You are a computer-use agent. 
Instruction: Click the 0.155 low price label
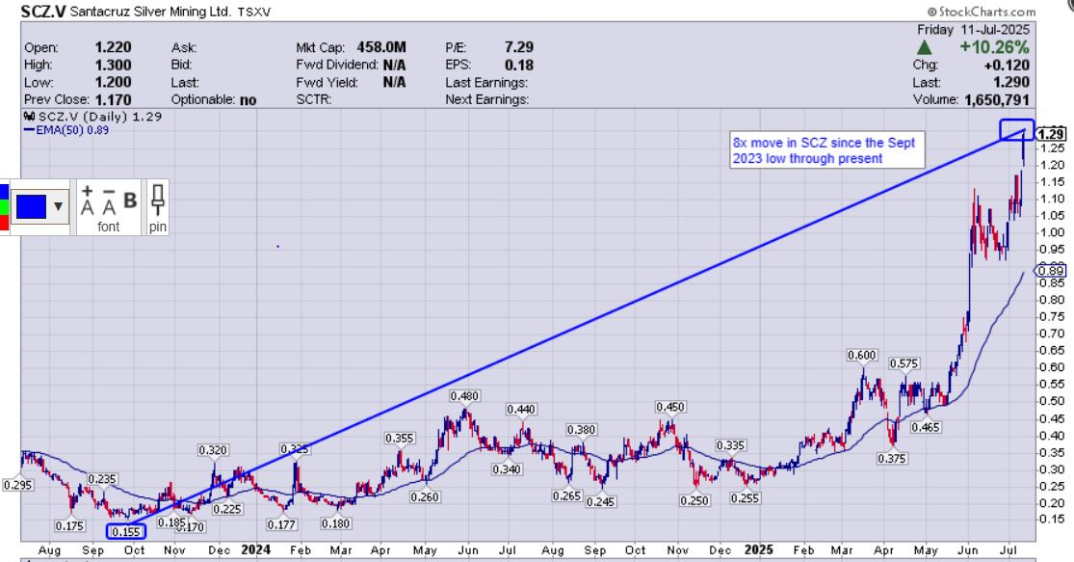pyautogui.click(x=126, y=531)
